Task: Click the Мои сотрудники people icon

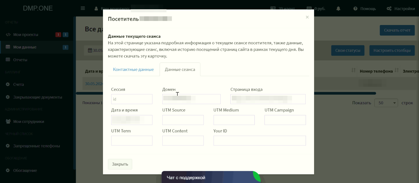Action: pos(8,122)
